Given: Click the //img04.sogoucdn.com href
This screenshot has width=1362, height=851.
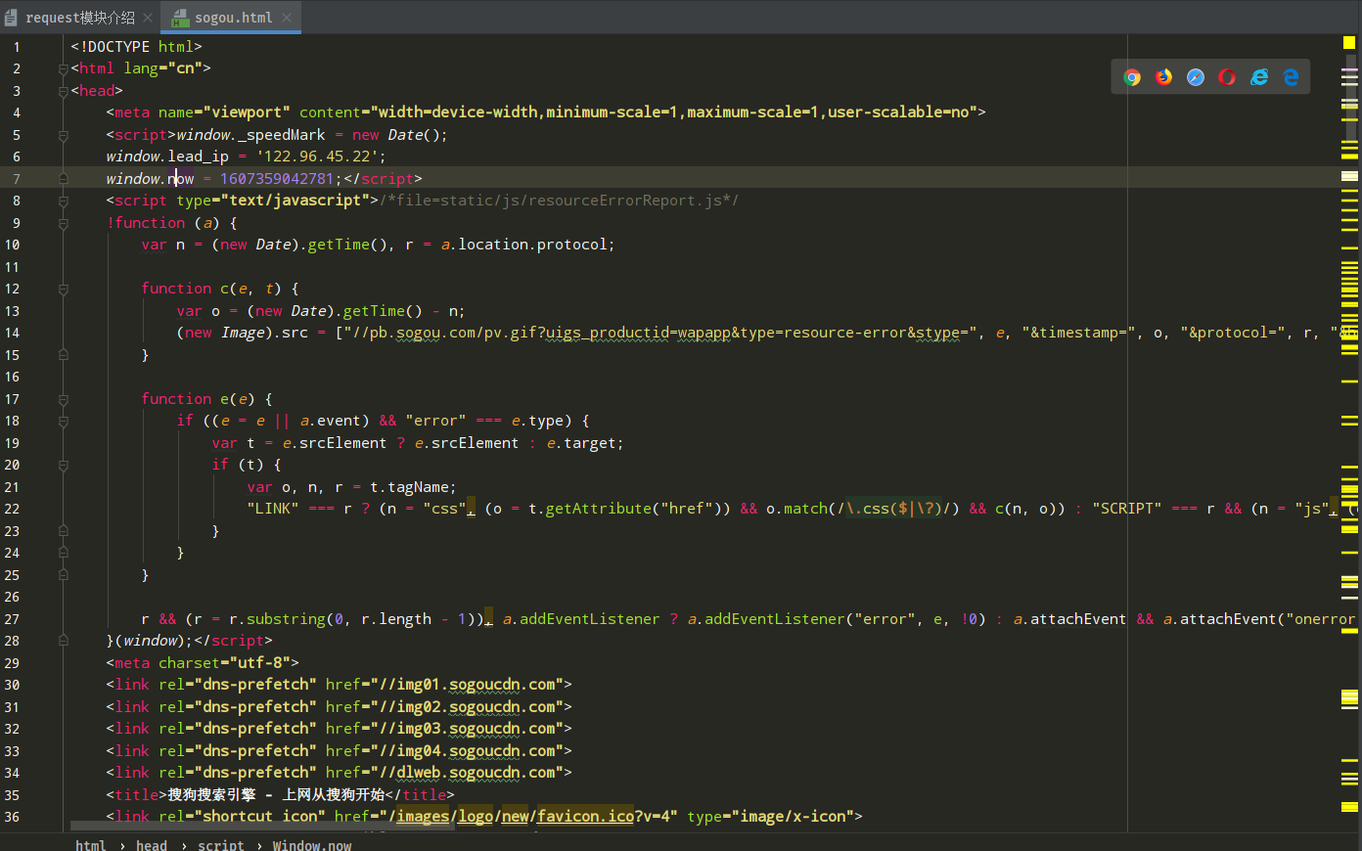Looking at the screenshot, I should tap(444, 751).
